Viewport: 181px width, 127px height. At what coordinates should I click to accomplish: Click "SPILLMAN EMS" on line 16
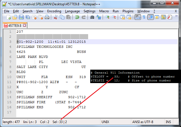[x=30, y=107]
